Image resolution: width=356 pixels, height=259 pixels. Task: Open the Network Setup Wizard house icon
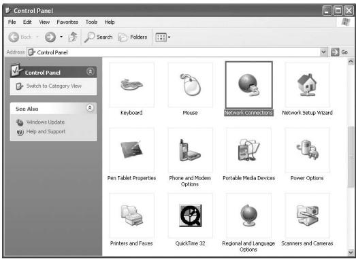point(307,85)
